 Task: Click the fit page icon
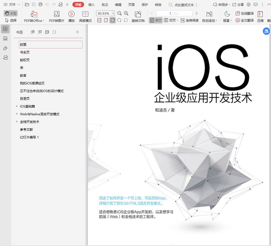[106, 20]
